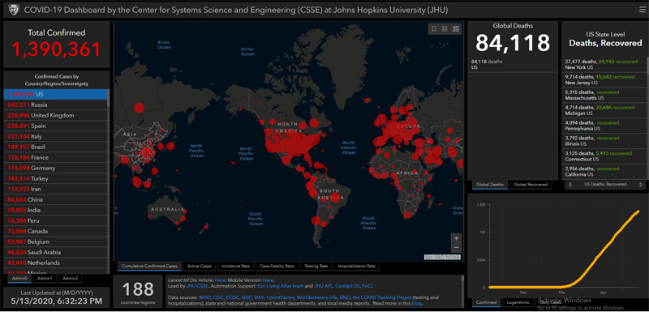Show the map legend list icon

coord(445,28)
